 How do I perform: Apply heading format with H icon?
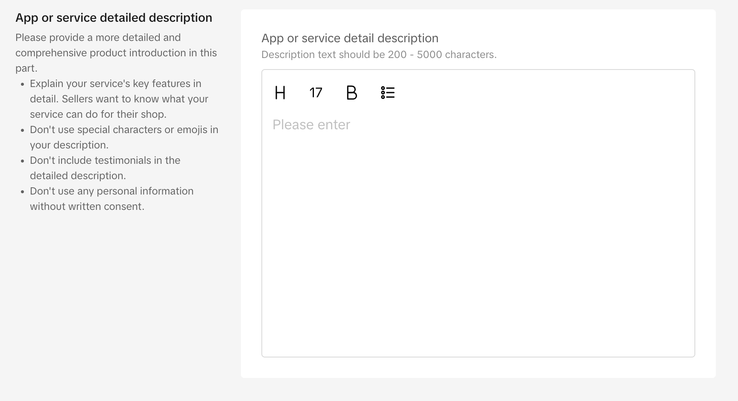pos(280,93)
